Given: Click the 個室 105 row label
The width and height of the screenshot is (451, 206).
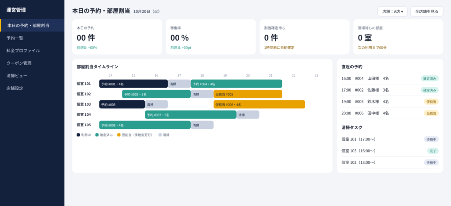Looking at the screenshot, I should point(84,125).
